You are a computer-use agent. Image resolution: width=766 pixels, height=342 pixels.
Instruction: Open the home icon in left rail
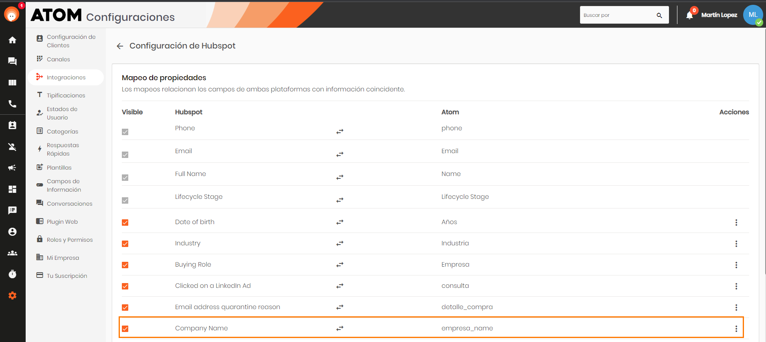pyautogui.click(x=12, y=40)
